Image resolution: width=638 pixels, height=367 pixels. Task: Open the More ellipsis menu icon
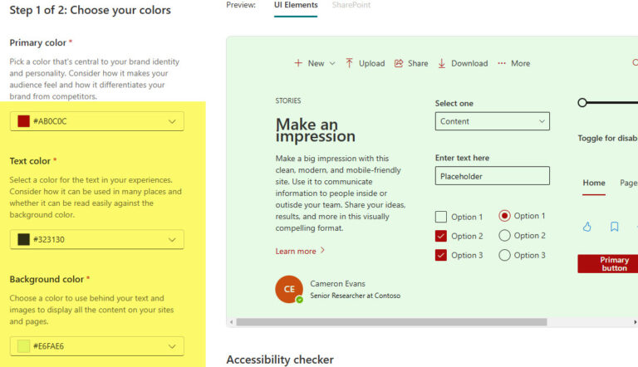502,63
